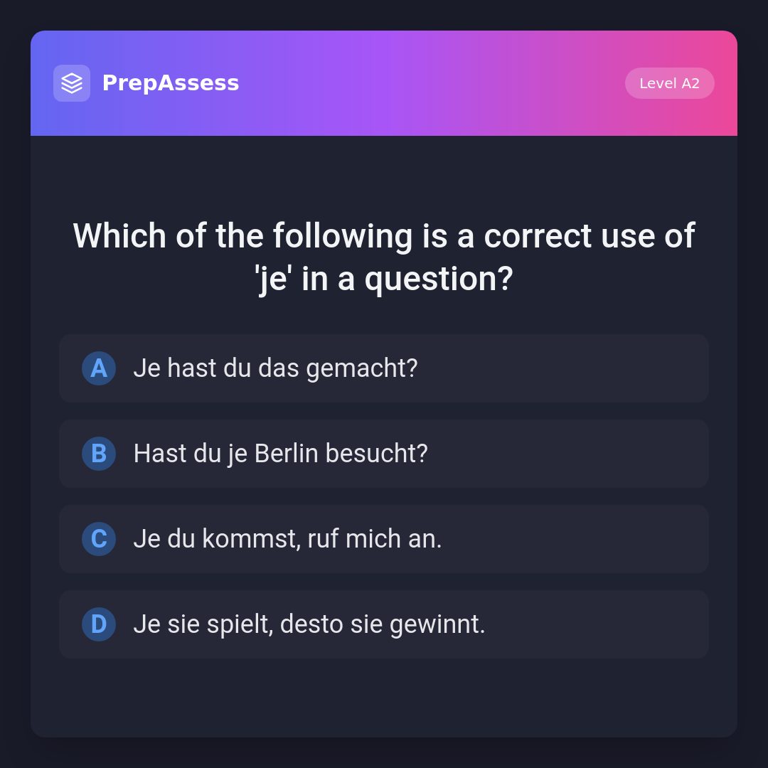Select the circular A letter badge
768x768 pixels.
(99, 368)
